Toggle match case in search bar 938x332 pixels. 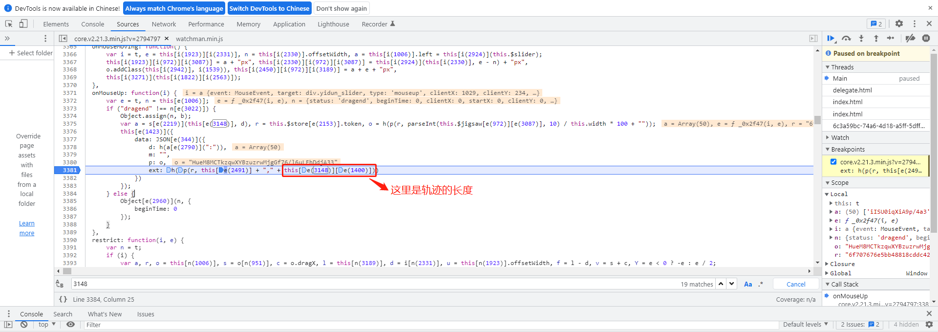coord(748,284)
